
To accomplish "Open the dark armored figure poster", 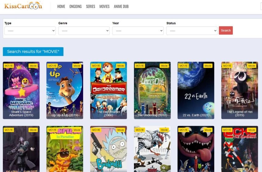I will coord(21,149).
